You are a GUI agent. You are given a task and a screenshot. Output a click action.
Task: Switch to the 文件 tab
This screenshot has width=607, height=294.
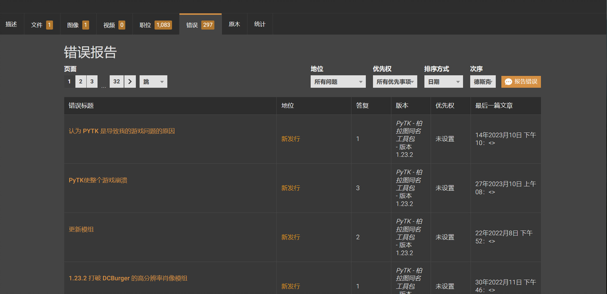pyautogui.click(x=42, y=25)
